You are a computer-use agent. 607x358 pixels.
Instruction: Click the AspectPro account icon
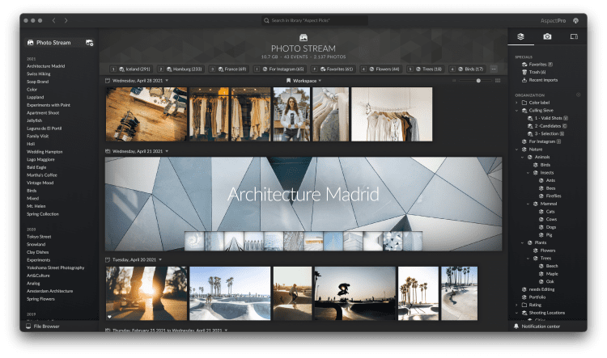pyautogui.click(x=576, y=19)
